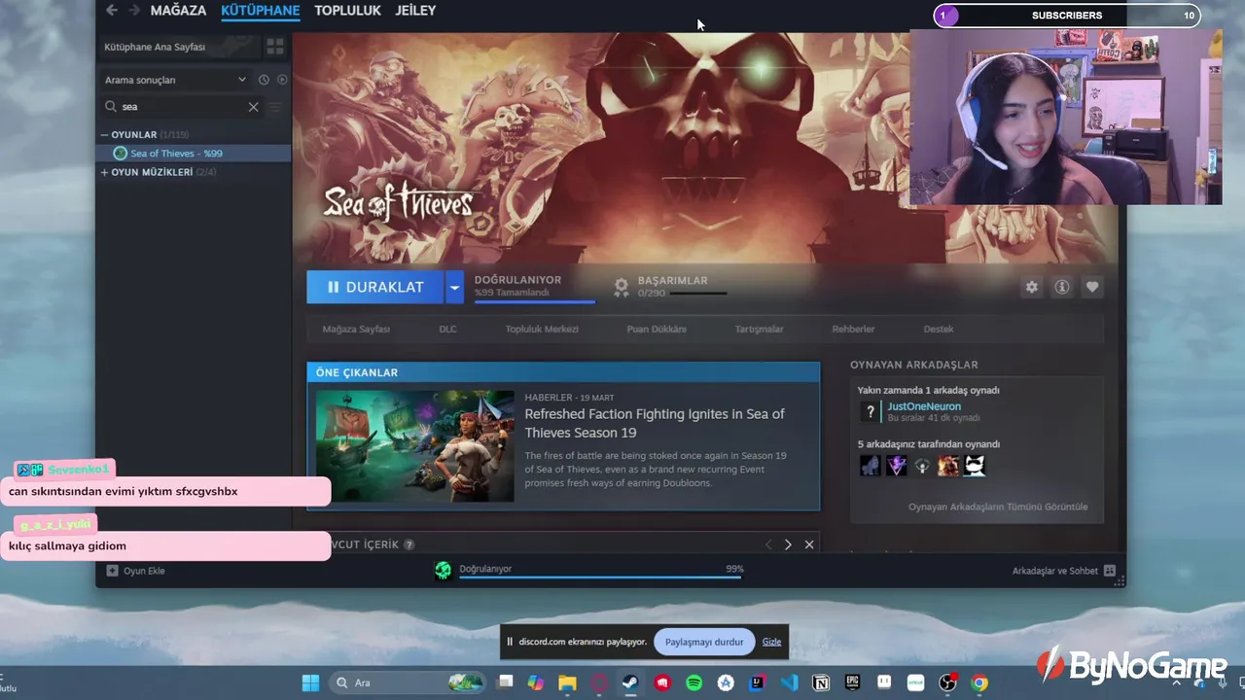Open the Season 19 news thumbnail
This screenshot has width=1245, height=700.
click(x=414, y=446)
